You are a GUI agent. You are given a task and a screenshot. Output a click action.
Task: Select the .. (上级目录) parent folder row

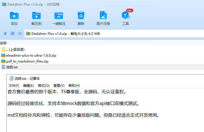[x=102, y=50]
